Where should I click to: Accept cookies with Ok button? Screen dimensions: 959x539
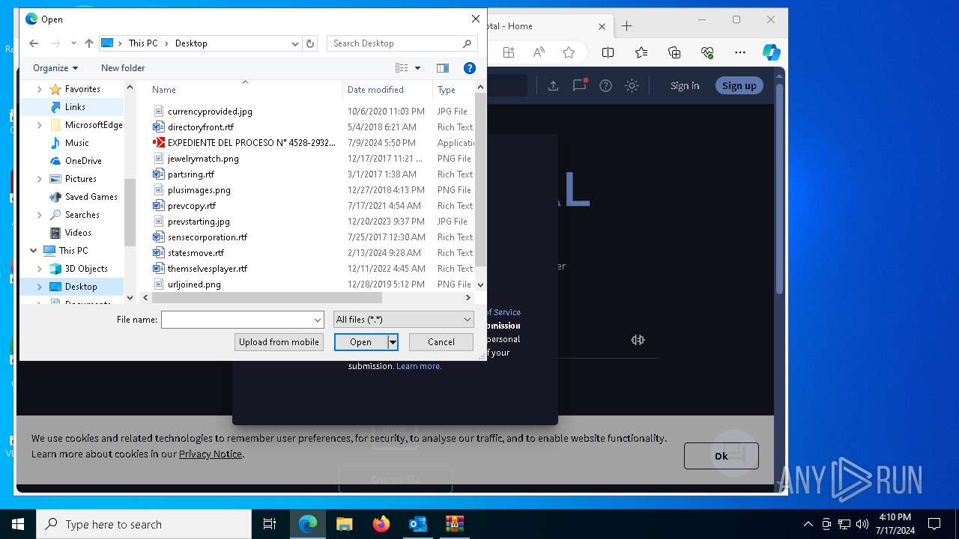click(721, 456)
